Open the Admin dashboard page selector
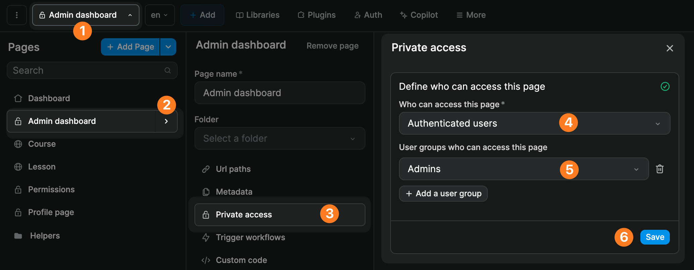694x270 pixels. click(86, 15)
